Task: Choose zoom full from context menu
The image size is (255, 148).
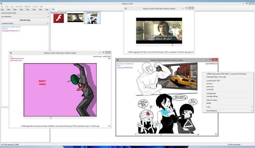Action: pyautogui.click(x=210, y=90)
